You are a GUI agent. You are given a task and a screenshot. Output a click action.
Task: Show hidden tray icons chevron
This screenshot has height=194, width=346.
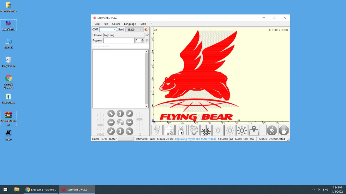(314, 190)
